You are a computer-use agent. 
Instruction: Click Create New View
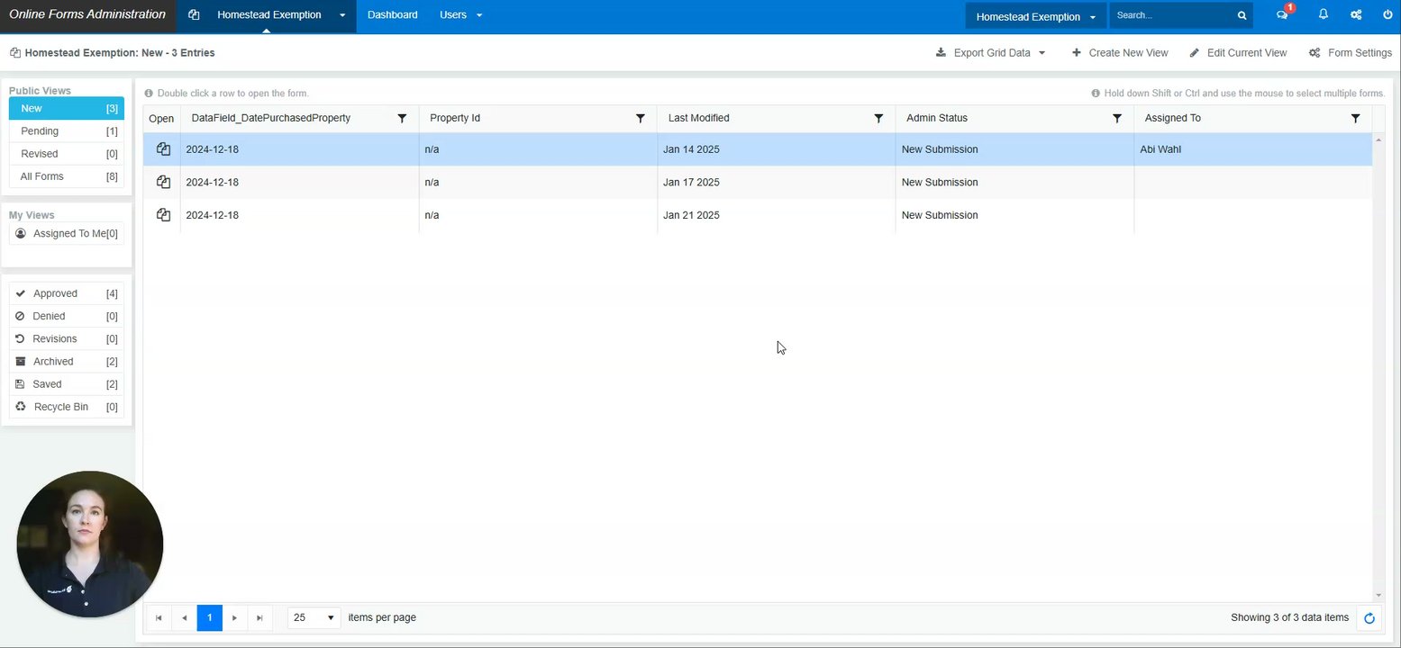tap(1119, 53)
